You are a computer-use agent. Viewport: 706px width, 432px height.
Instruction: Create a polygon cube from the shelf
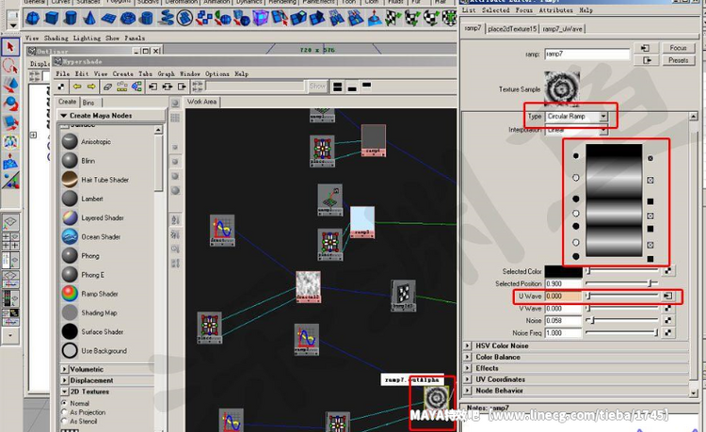52,19
